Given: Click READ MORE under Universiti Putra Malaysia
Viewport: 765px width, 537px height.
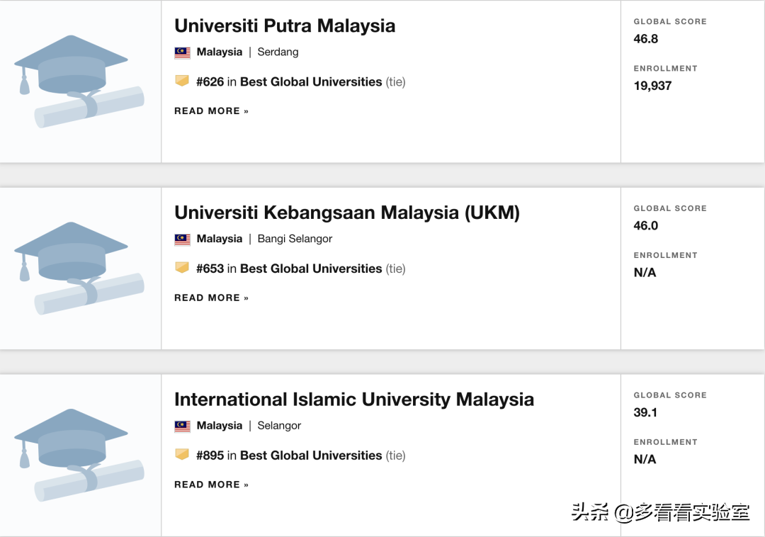Looking at the screenshot, I should pos(211,111).
